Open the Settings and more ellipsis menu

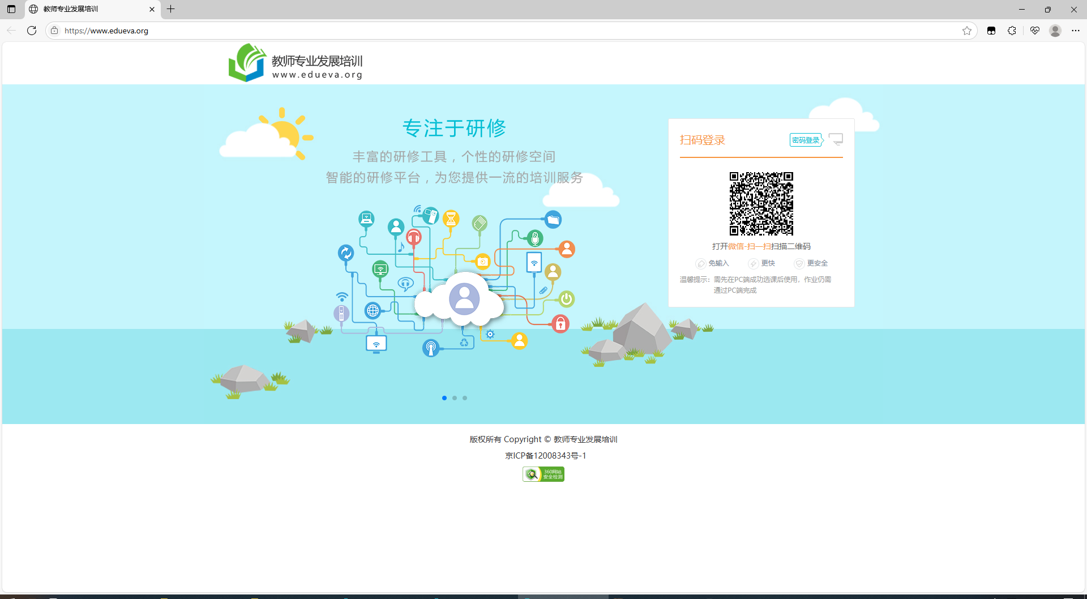[x=1076, y=31]
